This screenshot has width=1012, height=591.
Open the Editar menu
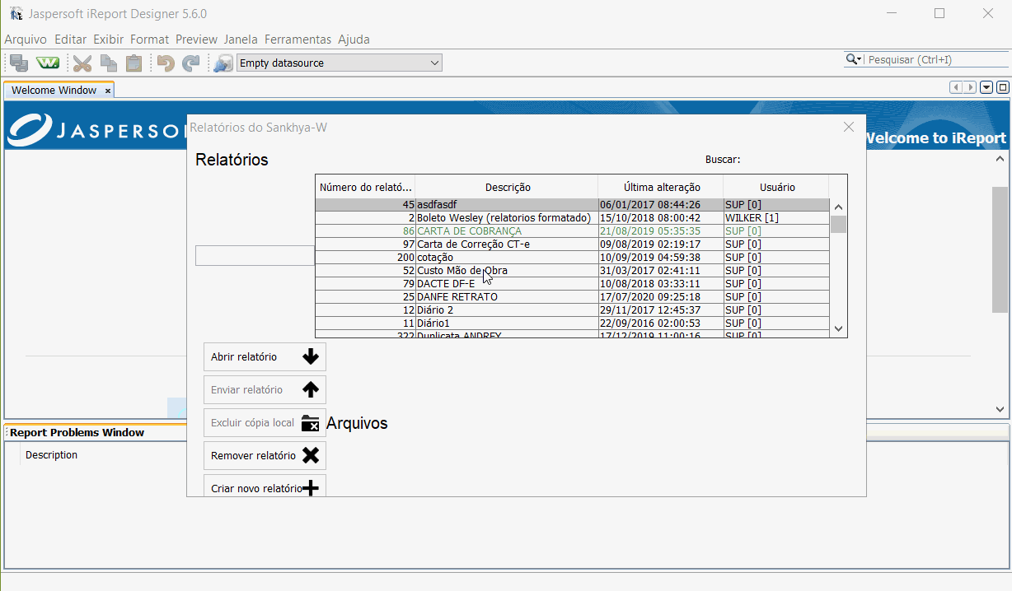tap(71, 40)
